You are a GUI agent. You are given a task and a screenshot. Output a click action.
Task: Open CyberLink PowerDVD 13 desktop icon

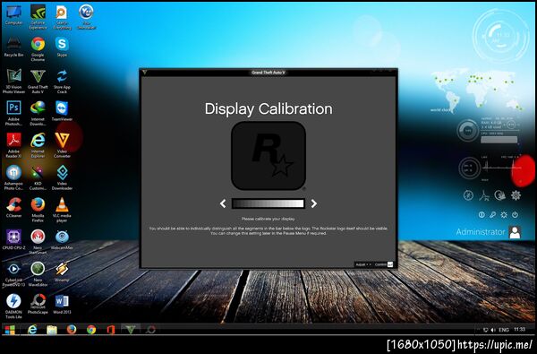pos(13,274)
